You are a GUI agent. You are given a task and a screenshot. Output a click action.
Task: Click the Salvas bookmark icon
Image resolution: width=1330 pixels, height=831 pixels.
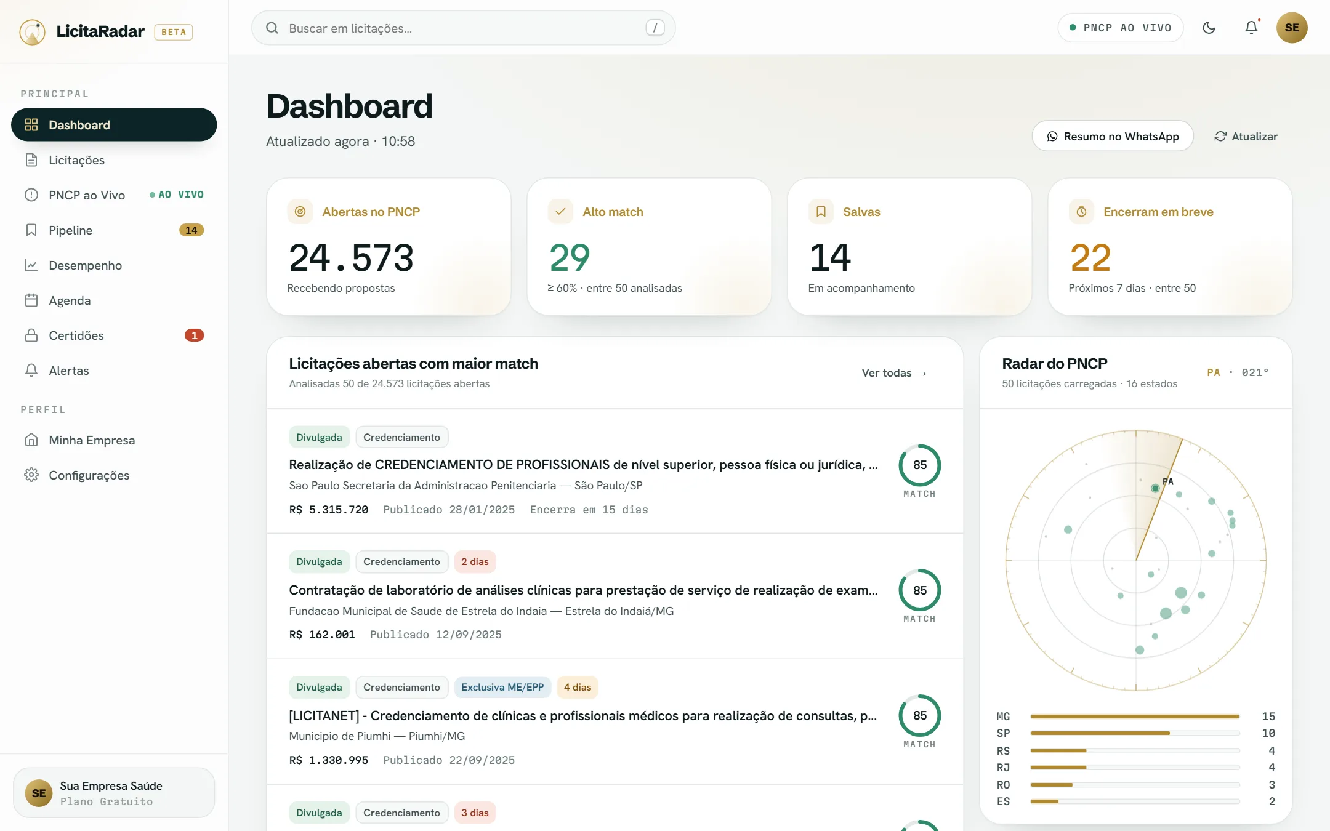tap(821, 212)
